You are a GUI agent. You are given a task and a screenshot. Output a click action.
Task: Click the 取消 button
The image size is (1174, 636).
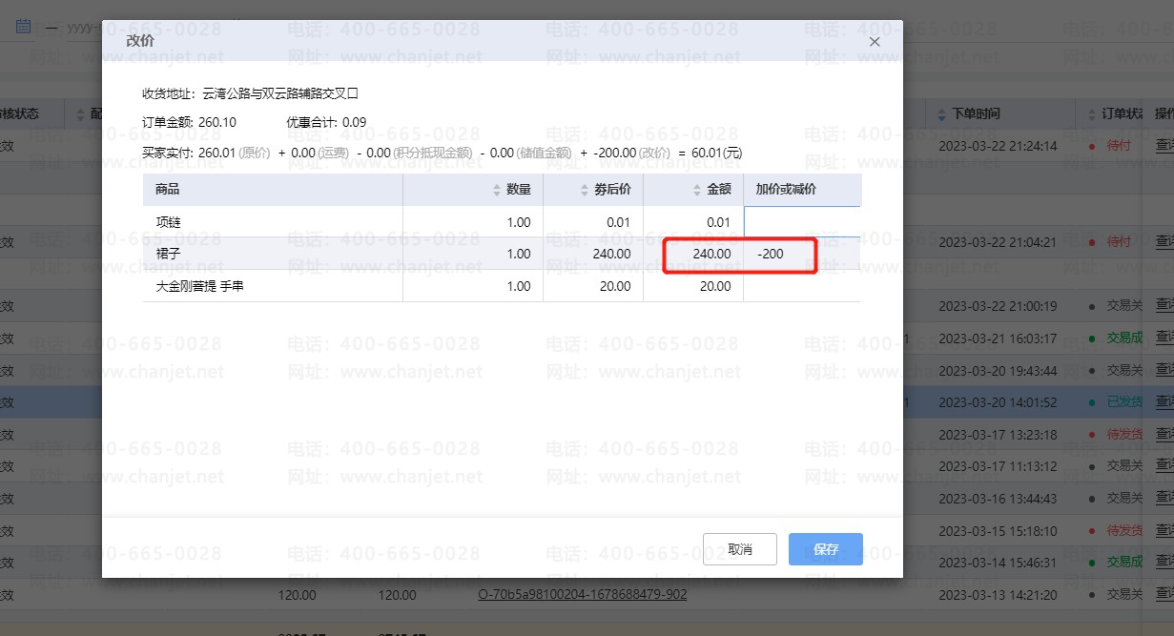(x=740, y=549)
